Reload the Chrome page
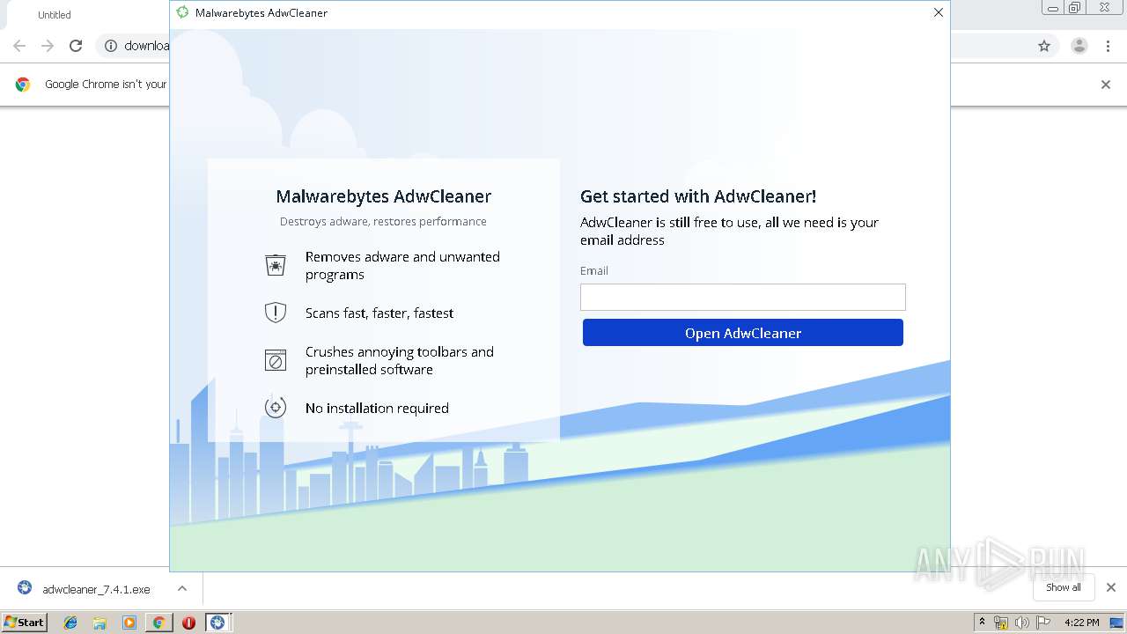Screen dimensions: 1127x634 click(x=76, y=46)
